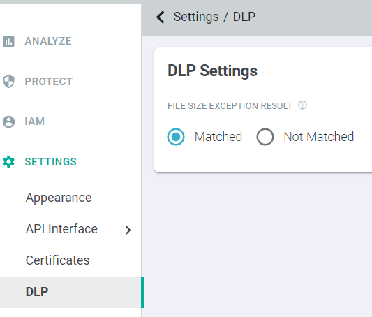The width and height of the screenshot is (372, 317).
Task: Open help tooltip for File Size Exception Result
Action: point(302,105)
